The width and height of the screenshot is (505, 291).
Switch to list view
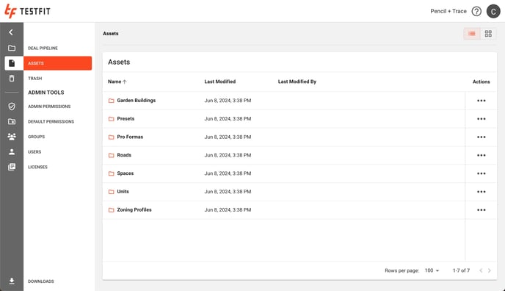coord(472,34)
